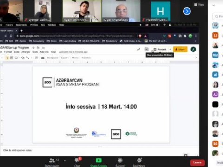Start recording with the Record button
The image size is (223, 167).
click(x=120, y=162)
